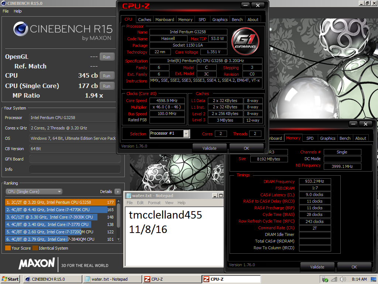Image resolution: width=378 pixels, height=284 pixels.
Task: Open the Windows Start button
Action: [x=10, y=279]
